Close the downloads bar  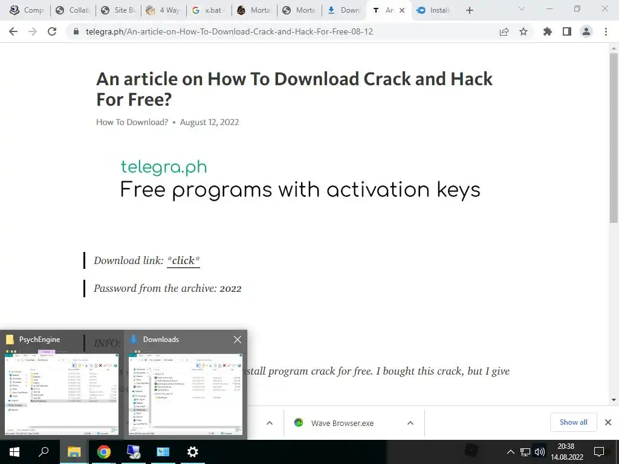point(608,422)
